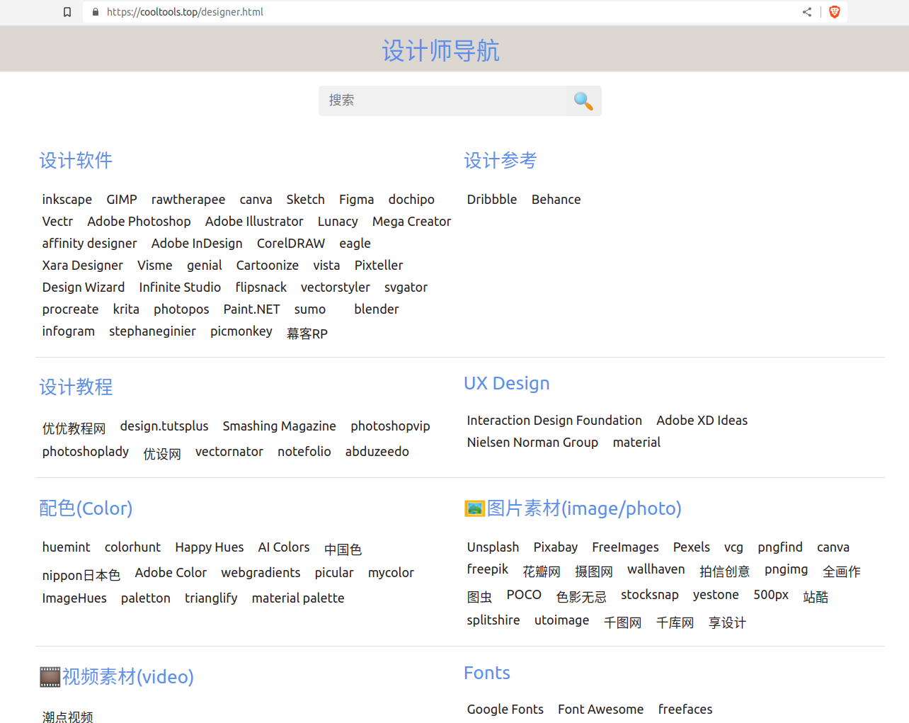The image size is (909, 723).
Task: Open the Cartoonize link
Action: pyautogui.click(x=268, y=266)
